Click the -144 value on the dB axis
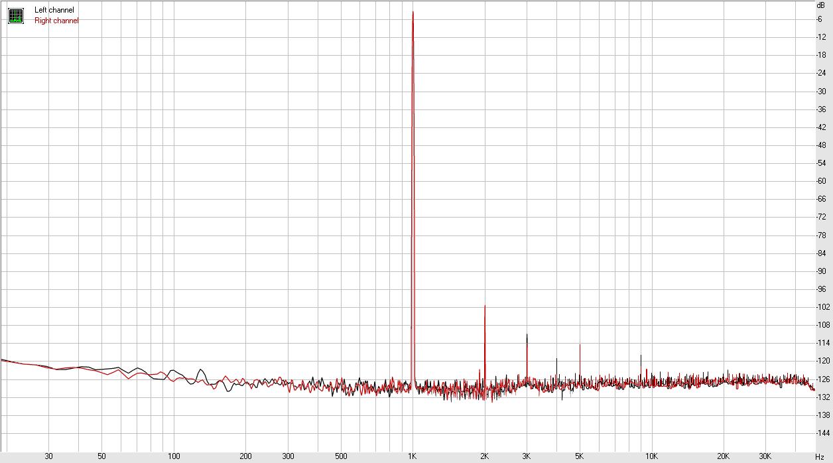This screenshot has width=833, height=463. 822,433
